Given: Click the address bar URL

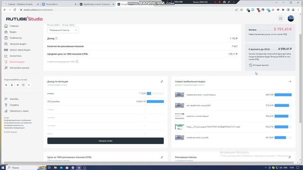Looking at the screenshot, I should [x=38, y=9].
